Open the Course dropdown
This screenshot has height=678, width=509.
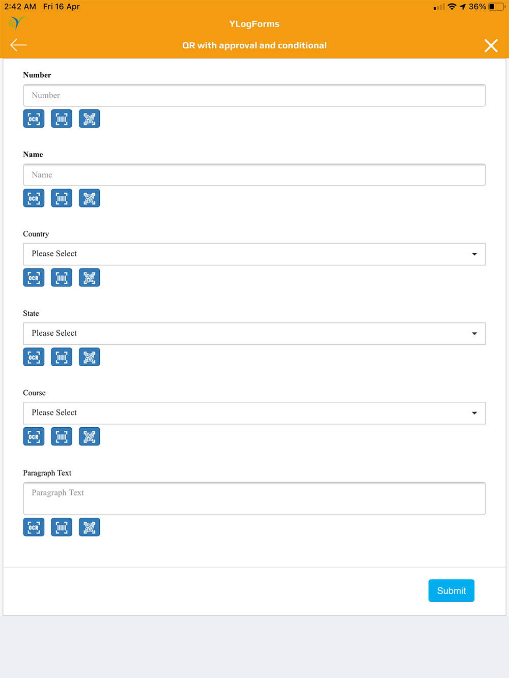(254, 412)
